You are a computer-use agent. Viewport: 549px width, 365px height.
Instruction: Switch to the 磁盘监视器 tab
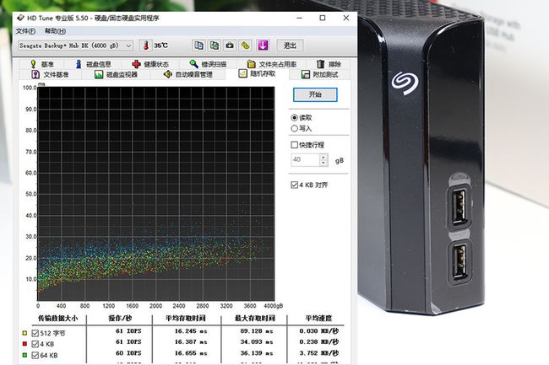click(116, 74)
